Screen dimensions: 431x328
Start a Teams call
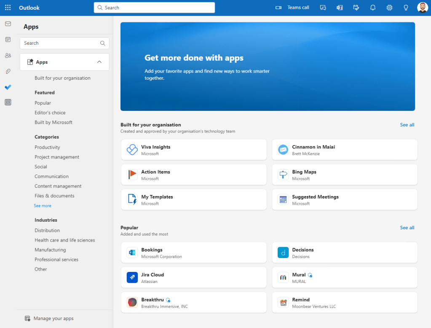292,8
